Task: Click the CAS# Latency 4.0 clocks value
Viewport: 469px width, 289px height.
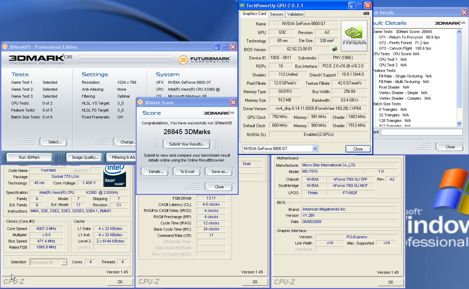Action: pyautogui.click(x=211, y=204)
